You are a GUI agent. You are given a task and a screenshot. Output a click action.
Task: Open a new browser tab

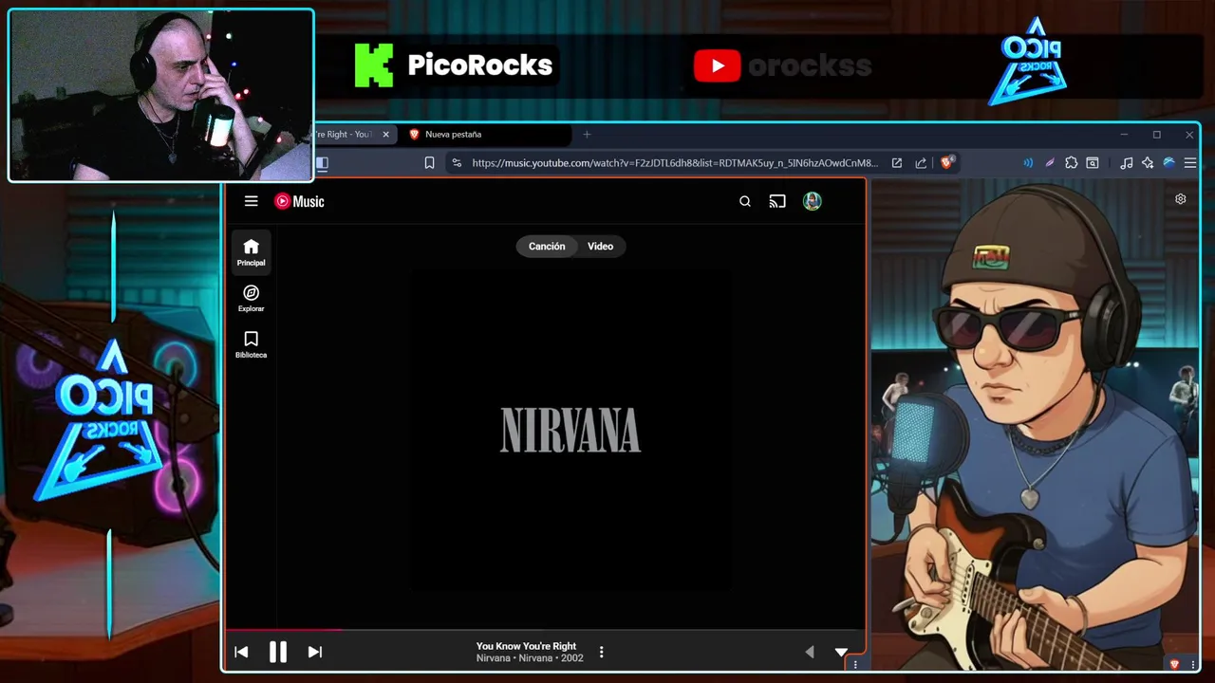tap(587, 135)
